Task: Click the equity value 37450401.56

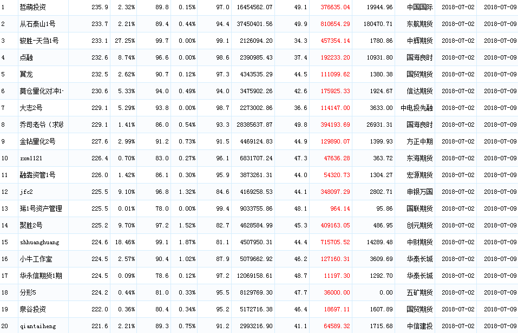Action: [x=255, y=24]
